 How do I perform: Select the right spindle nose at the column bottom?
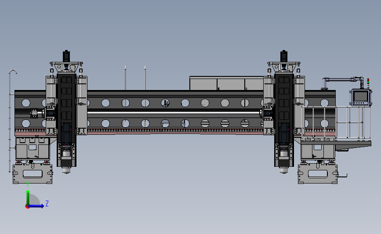coord(284,170)
